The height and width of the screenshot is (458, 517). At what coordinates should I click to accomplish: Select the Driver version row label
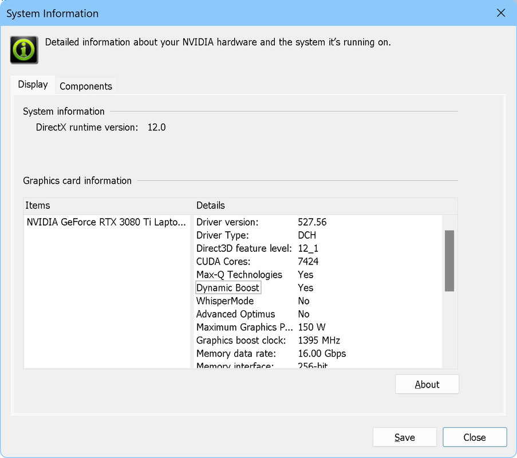[x=227, y=222]
